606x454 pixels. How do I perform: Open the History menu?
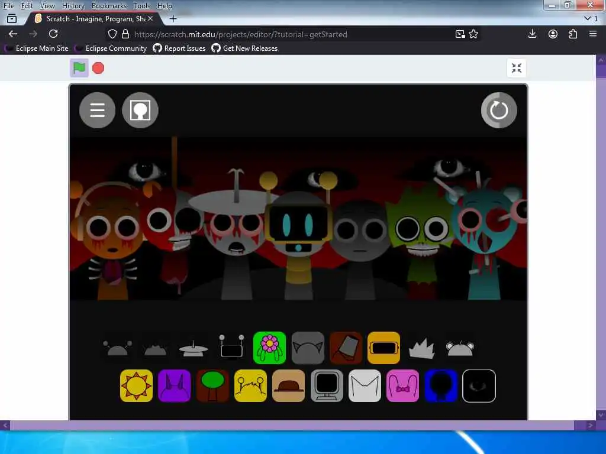click(73, 6)
